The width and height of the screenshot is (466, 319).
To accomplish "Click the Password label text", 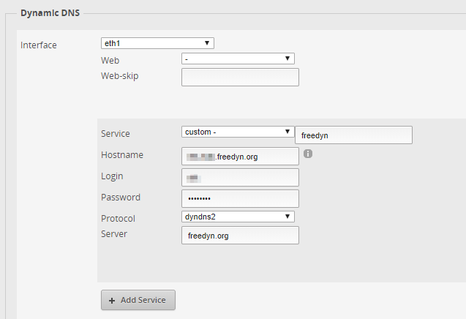I will click(x=121, y=198).
